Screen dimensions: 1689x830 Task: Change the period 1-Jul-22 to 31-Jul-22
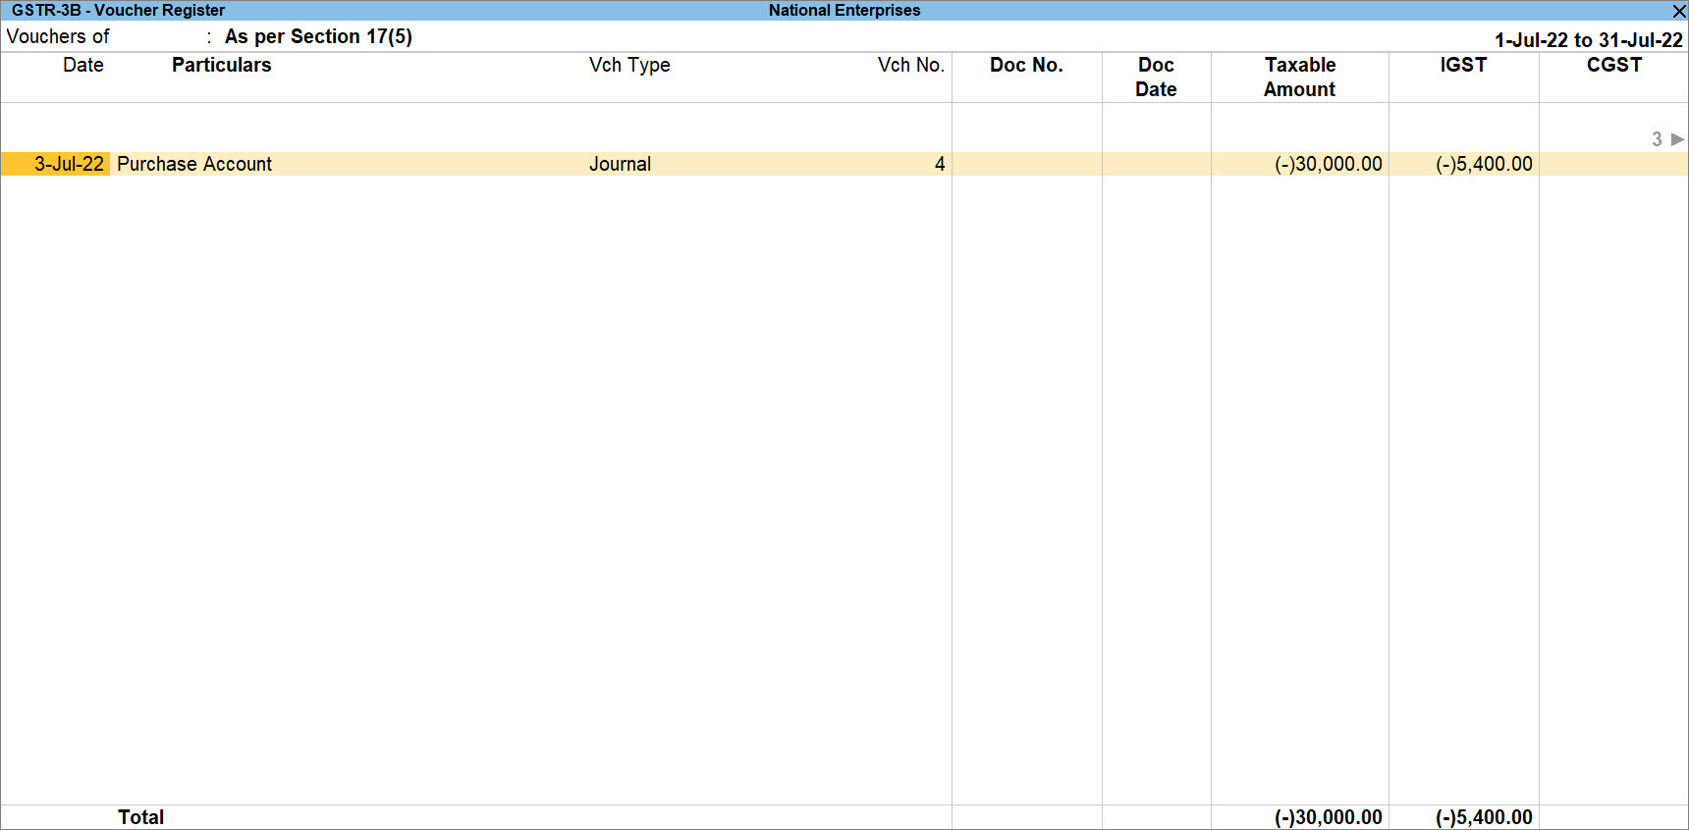(1589, 40)
